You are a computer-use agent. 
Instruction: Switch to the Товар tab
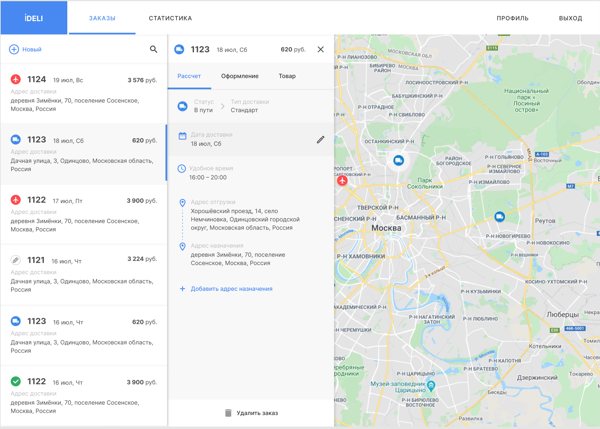tap(287, 76)
